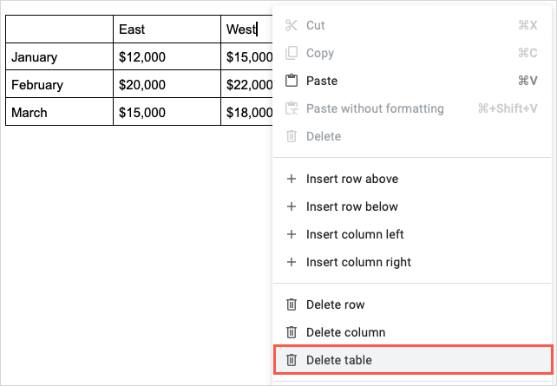The width and height of the screenshot is (557, 386).
Task: Click the trash icon beside Delete table
Action: click(x=292, y=360)
